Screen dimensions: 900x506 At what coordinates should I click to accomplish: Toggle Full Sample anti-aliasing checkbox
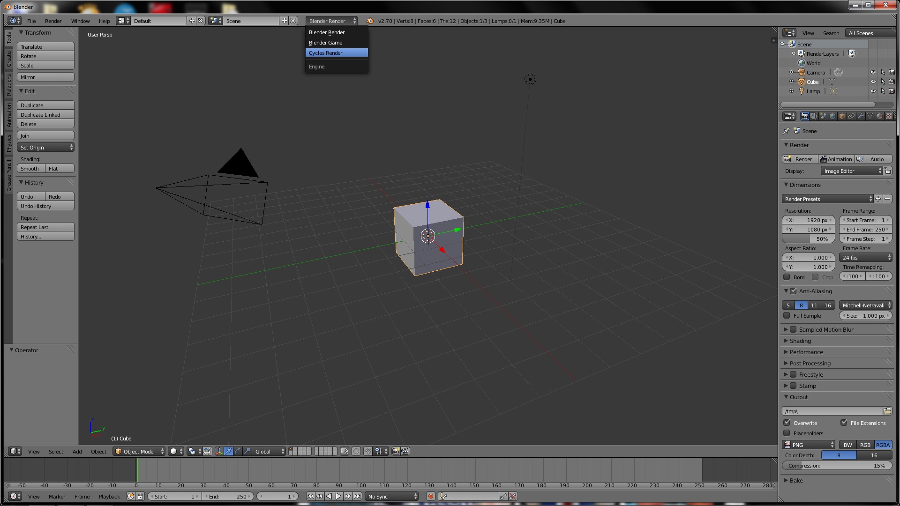(x=787, y=316)
